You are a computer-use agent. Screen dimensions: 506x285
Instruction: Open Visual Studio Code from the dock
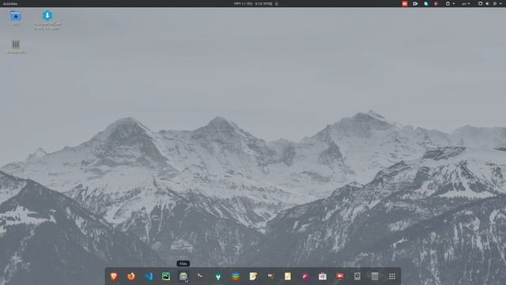[x=149, y=276]
